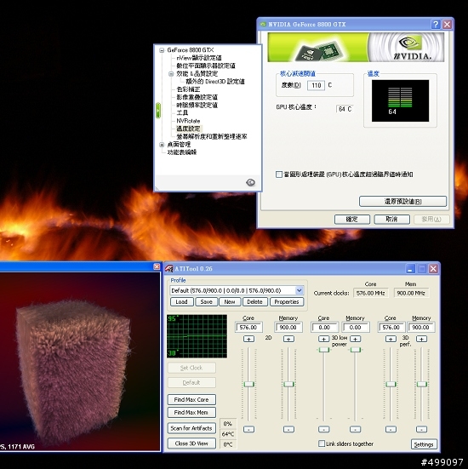This screenshot has width=468, height=469.
Task: Close the 3D view window
Action: [x=157, y=266]
